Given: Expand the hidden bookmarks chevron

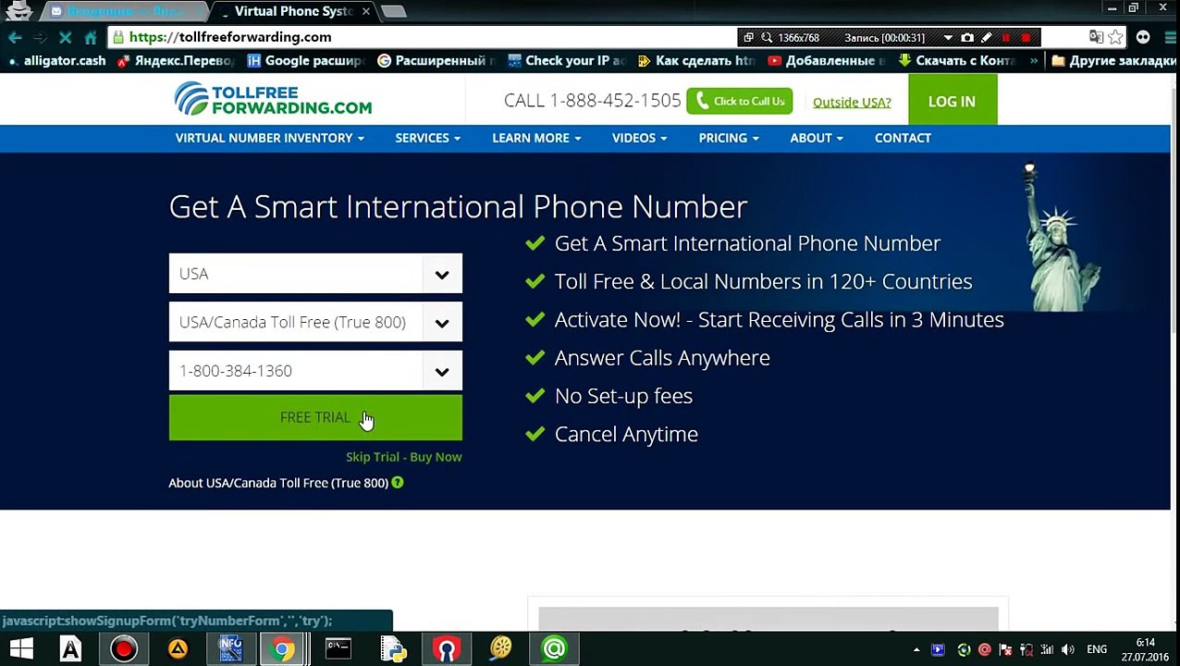Looking at the screenshot, I should point(1034,60).
